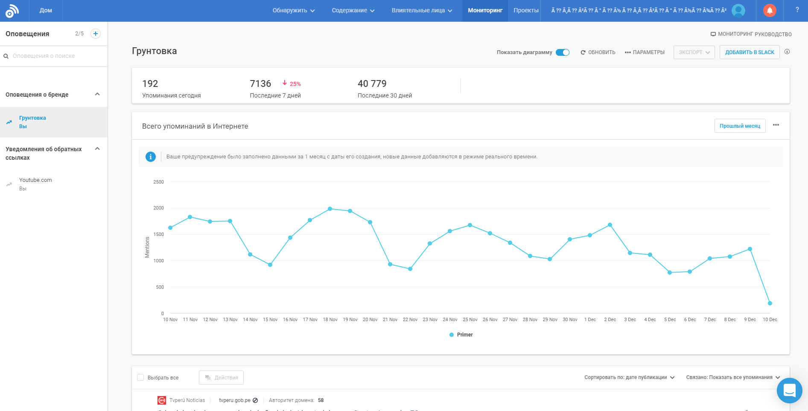
Task: Click the Авторитет домена value 58
Action: pyautogui.click(x=321, y=400)
